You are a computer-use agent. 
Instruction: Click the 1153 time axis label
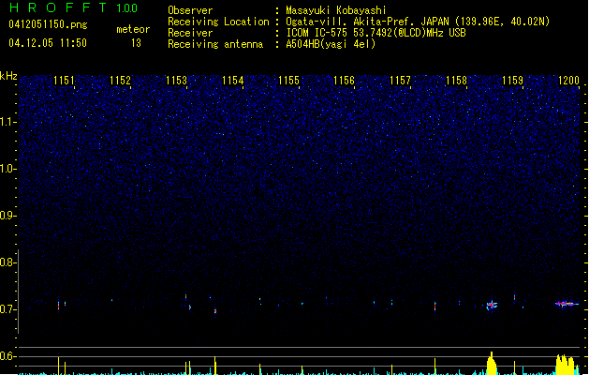point(176,81)
